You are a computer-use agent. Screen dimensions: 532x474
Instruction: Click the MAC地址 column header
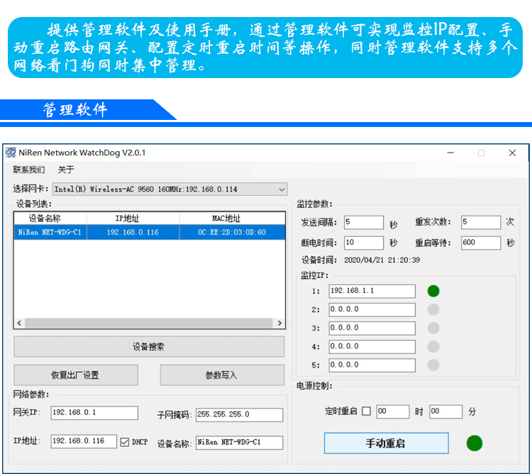click(x=232, y=218)
